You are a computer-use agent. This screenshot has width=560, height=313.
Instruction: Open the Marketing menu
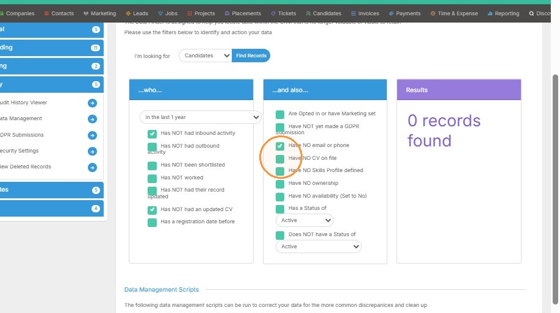click(99, 13)
